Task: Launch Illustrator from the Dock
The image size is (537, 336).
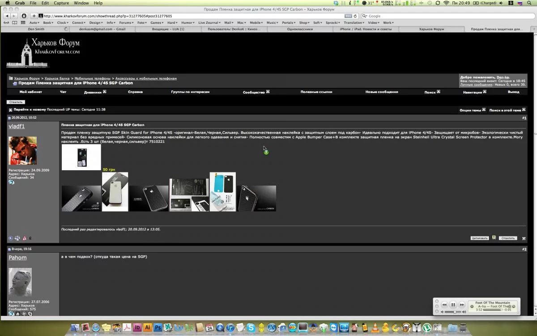Action: 147,328
